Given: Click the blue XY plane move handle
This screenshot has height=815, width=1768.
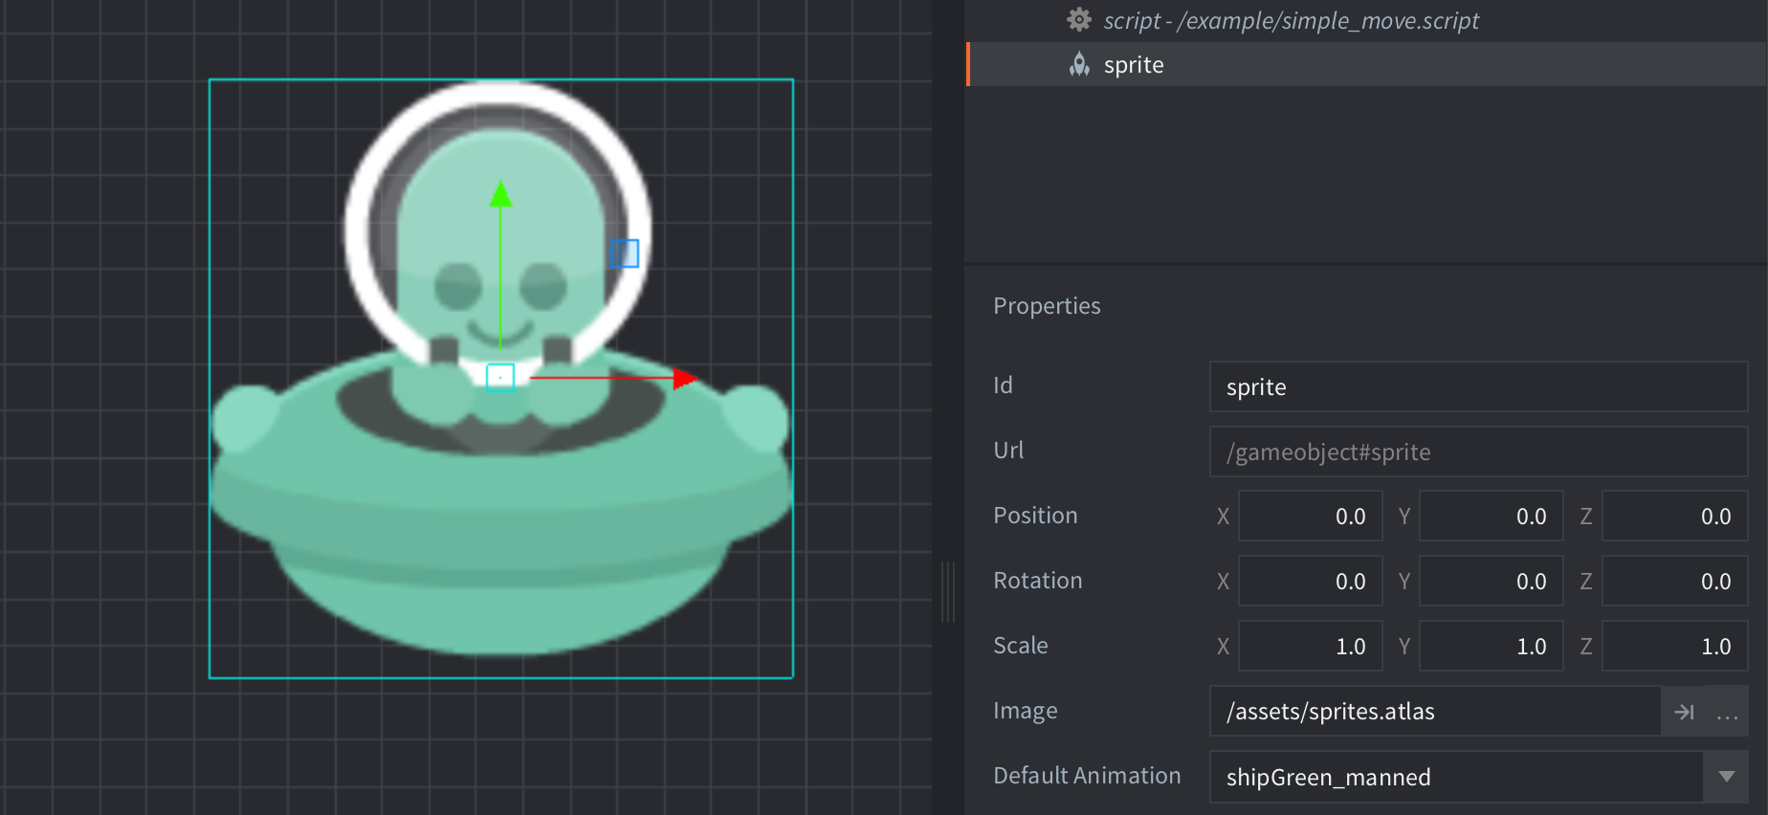Looking at the screenshot, I should click(625, 253).
